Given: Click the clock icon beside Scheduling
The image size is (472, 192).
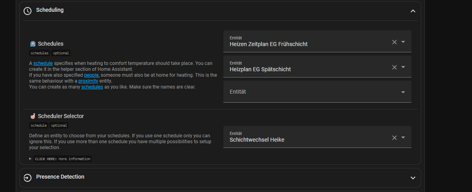Looking at the screenshot, I should tap(27, 11).
